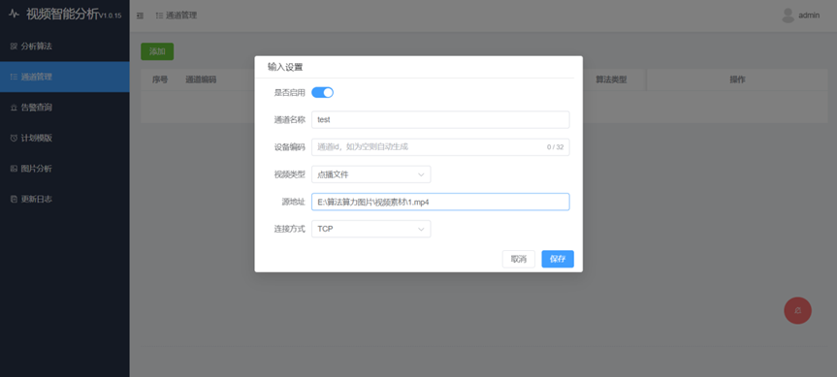The image size is (837, 377).
Task: Edit the 通道名称 field containing test
Action: click(440, 119)
